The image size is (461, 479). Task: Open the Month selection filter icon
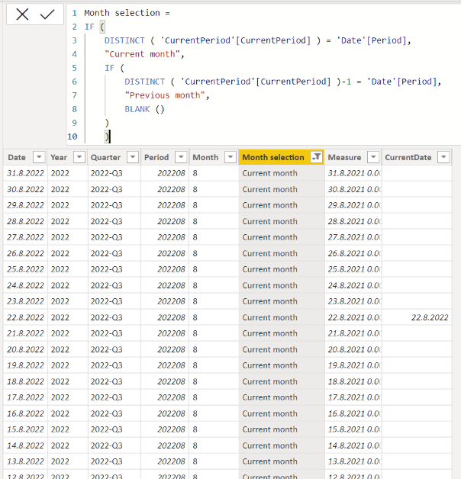[x=317, y=157]
